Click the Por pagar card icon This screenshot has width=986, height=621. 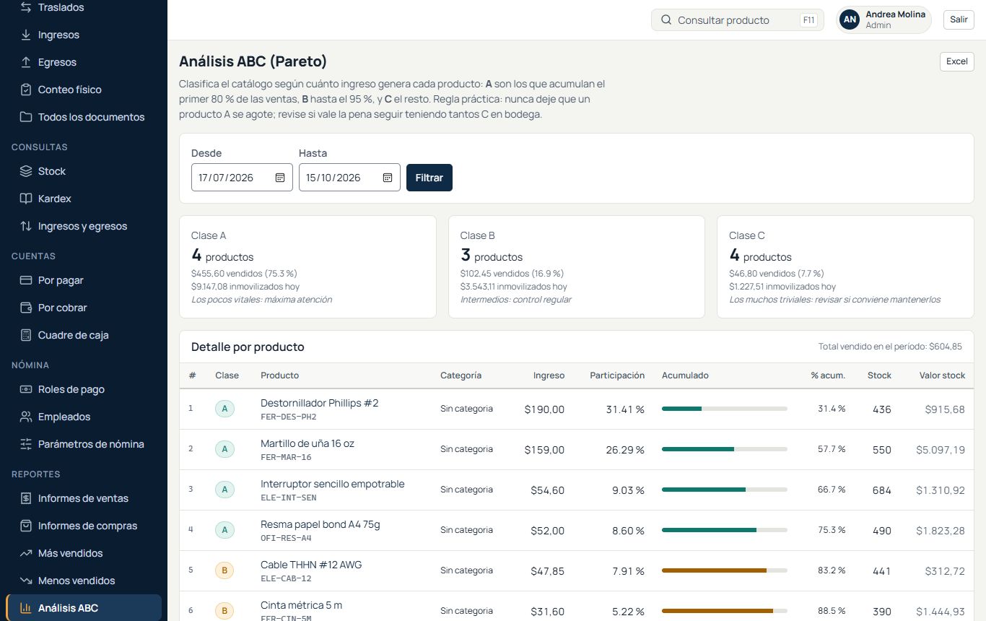(x=26, y=280)
